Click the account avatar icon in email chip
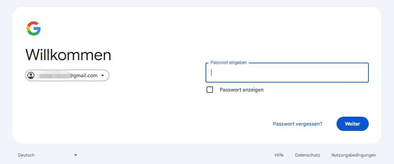Image resolution: width=394 pixels, height=164 pixels. click(31, 75)
